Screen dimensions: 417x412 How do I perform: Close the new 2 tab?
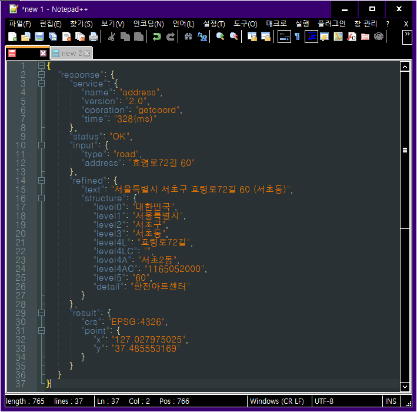pos(86,54)
